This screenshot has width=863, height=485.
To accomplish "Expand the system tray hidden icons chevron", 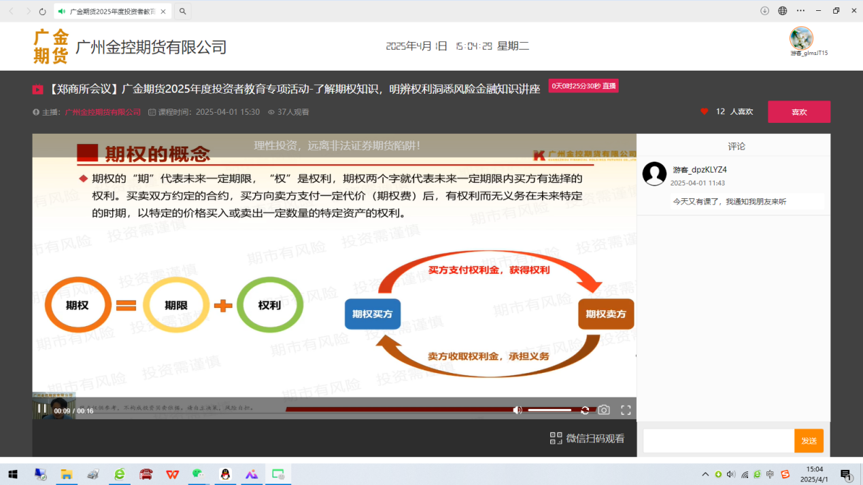I will (705, 474).
